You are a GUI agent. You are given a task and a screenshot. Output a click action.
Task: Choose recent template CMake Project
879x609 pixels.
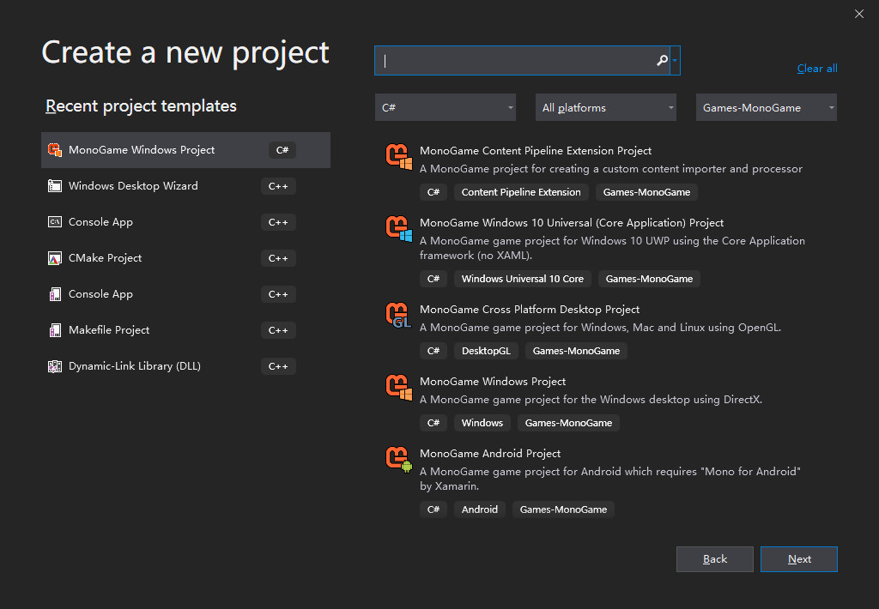[x=185, y=258]
